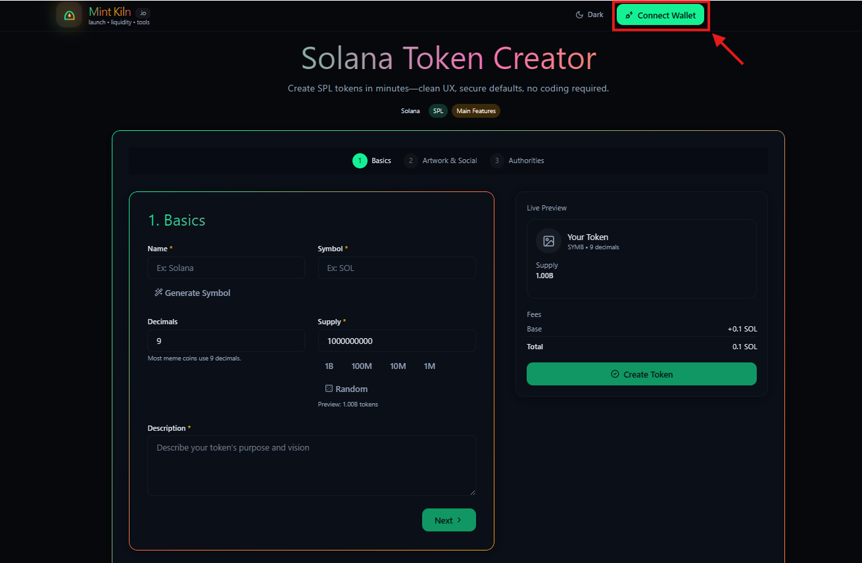862x563 pixels.
Task: Click the token image placeholder in Live Preview
Action: (x=548, y=241)
